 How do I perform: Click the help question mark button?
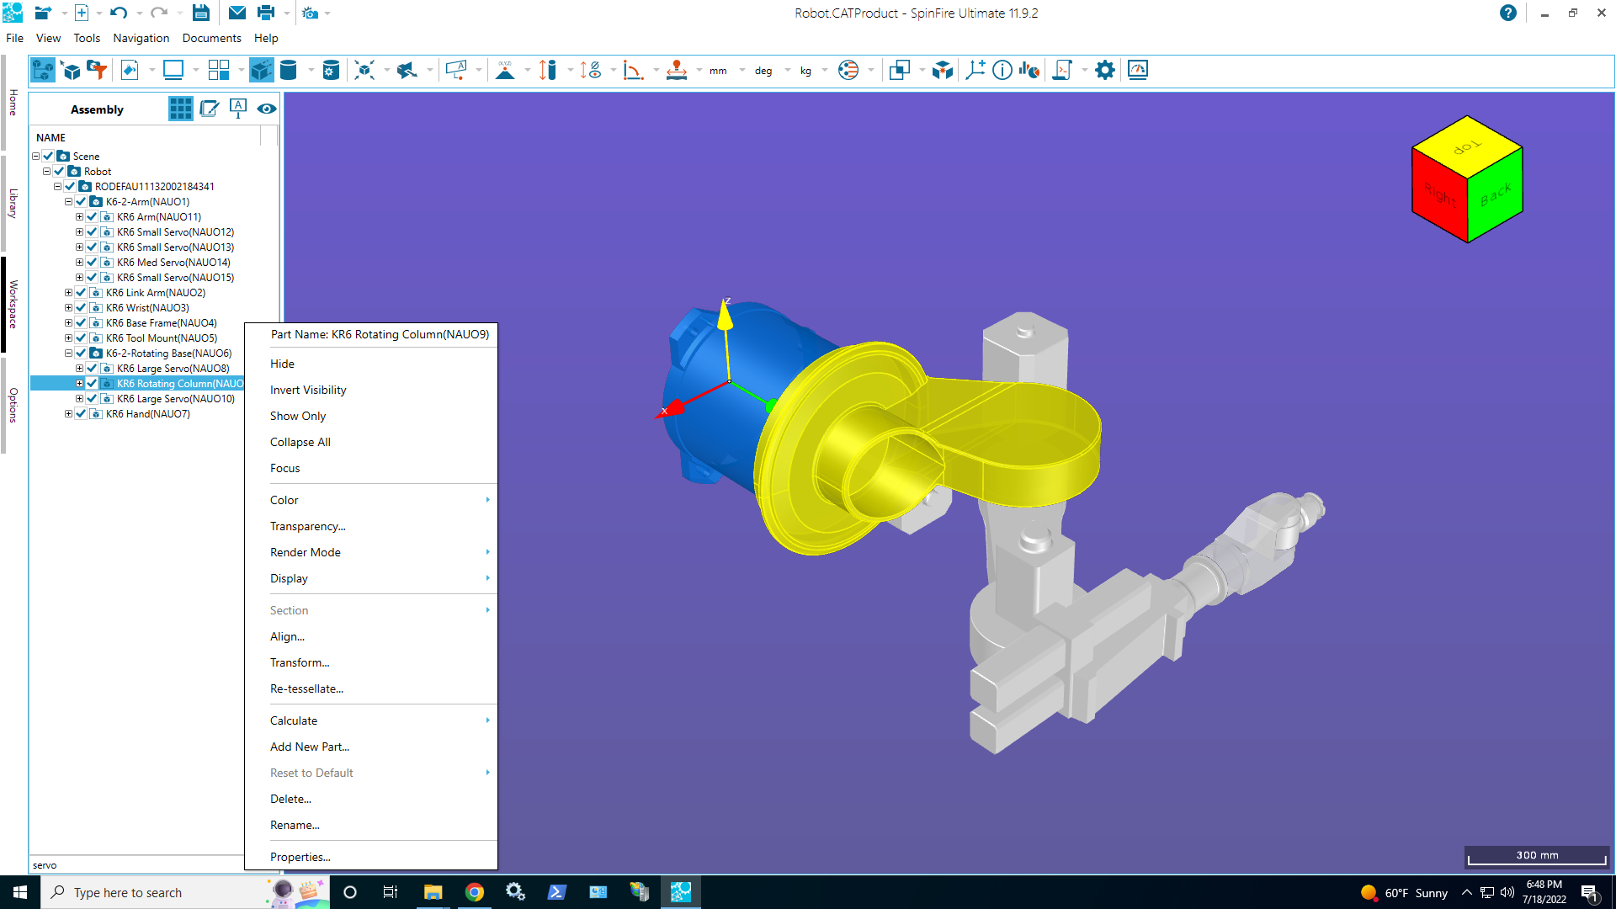point(1508,13)
